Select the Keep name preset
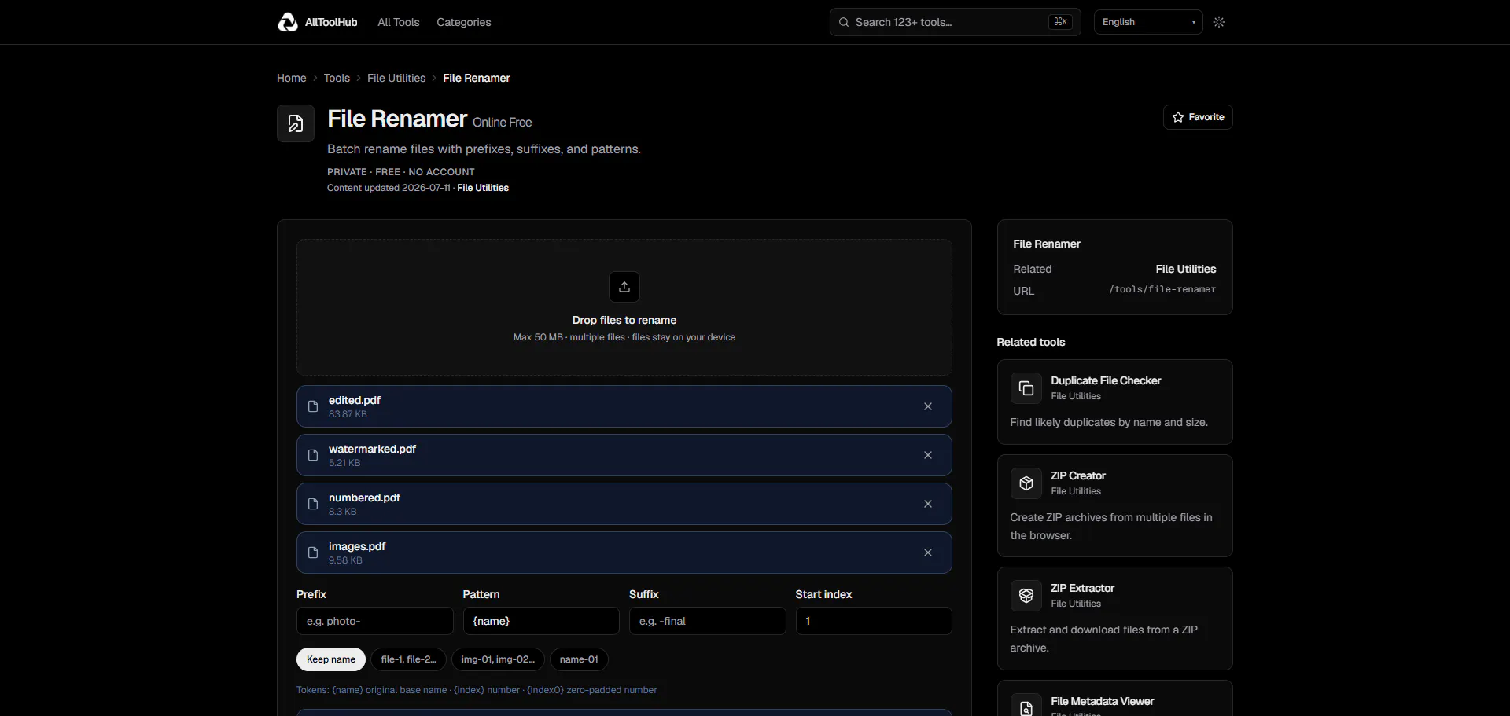The image size is (1510, 716). (331, 659)
